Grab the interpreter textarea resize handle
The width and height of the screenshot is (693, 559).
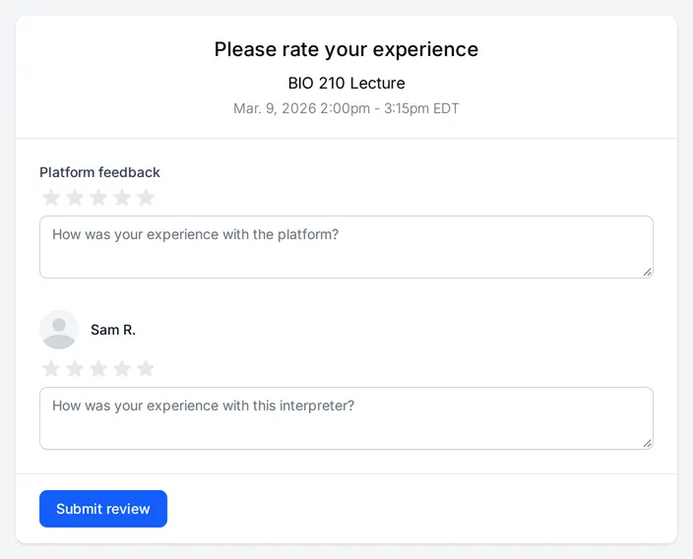click(x=648, y=444)
